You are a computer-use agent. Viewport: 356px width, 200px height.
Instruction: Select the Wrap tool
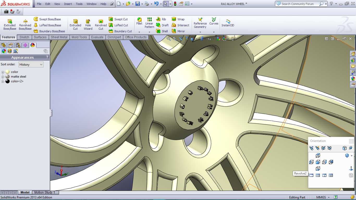point(178,19)
